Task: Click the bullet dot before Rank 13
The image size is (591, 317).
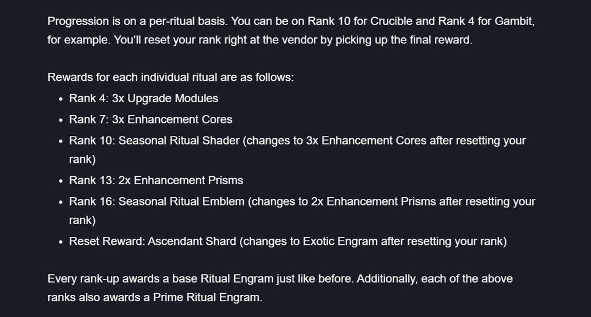Action: [x=61, y=181]
